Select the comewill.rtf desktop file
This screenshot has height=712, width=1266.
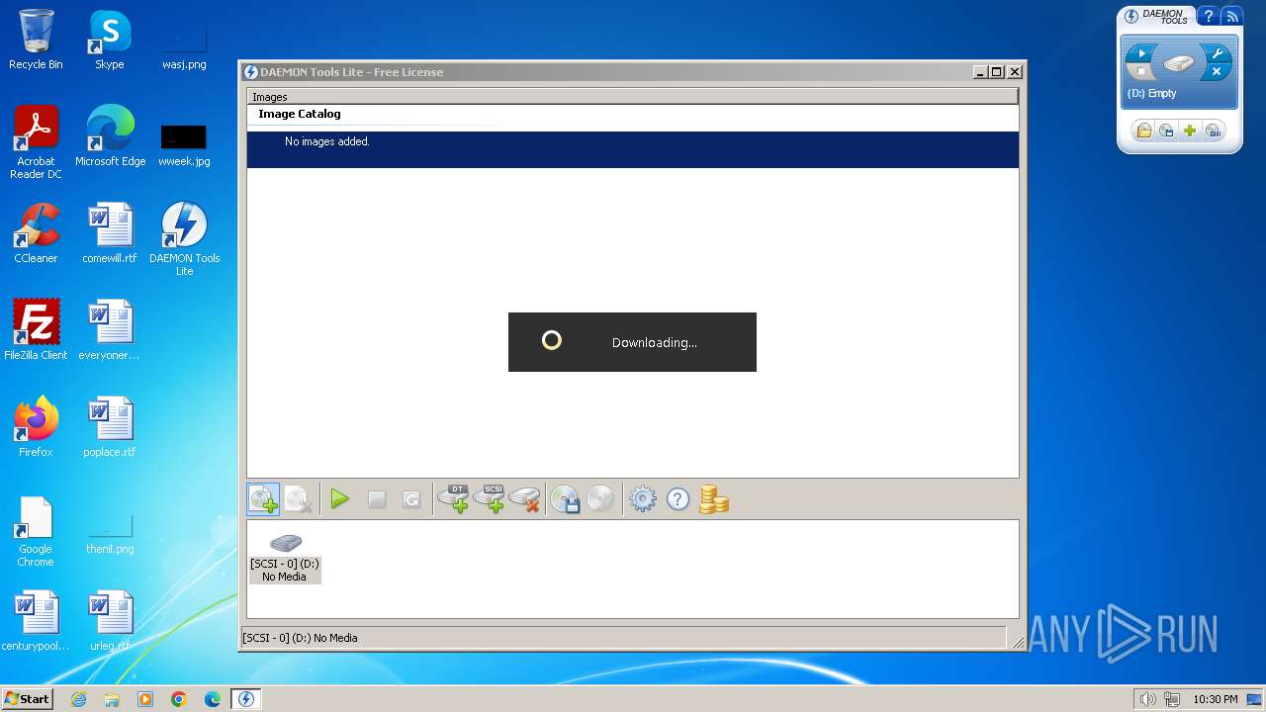point(110,233)
